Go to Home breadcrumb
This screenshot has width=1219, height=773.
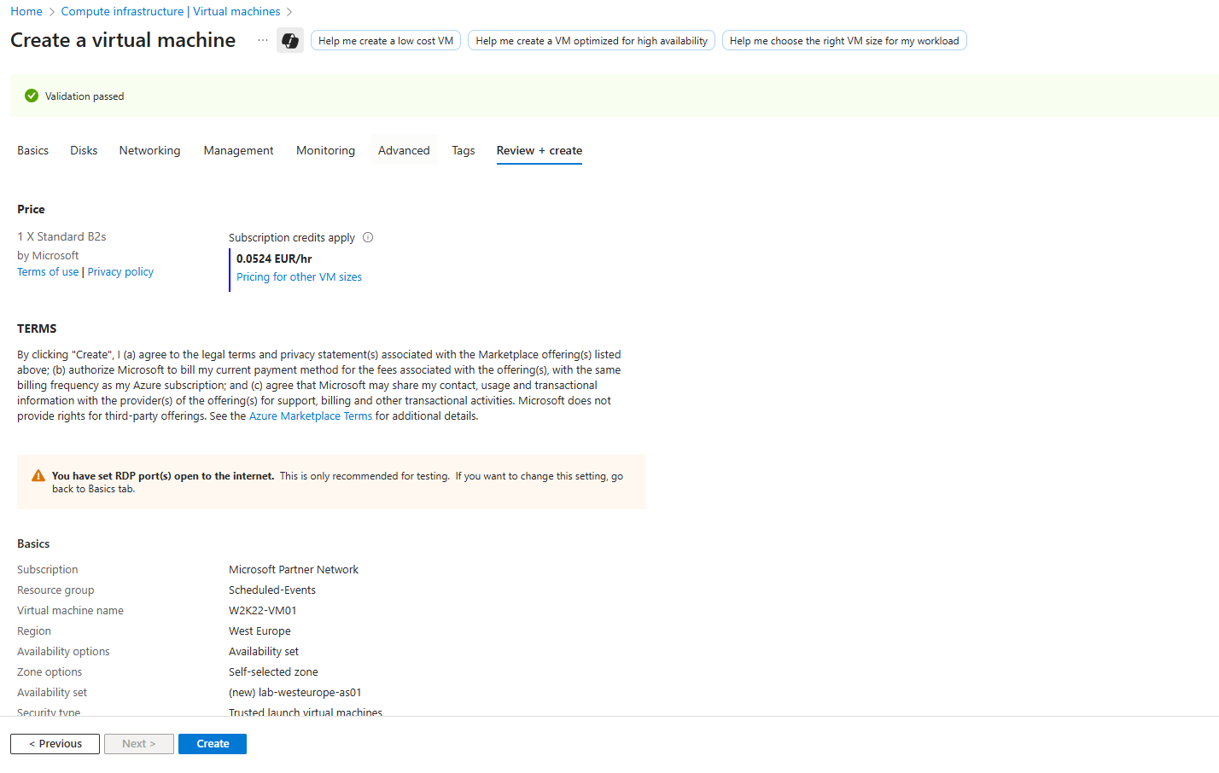pyautogui.click(x=26, y=11)
